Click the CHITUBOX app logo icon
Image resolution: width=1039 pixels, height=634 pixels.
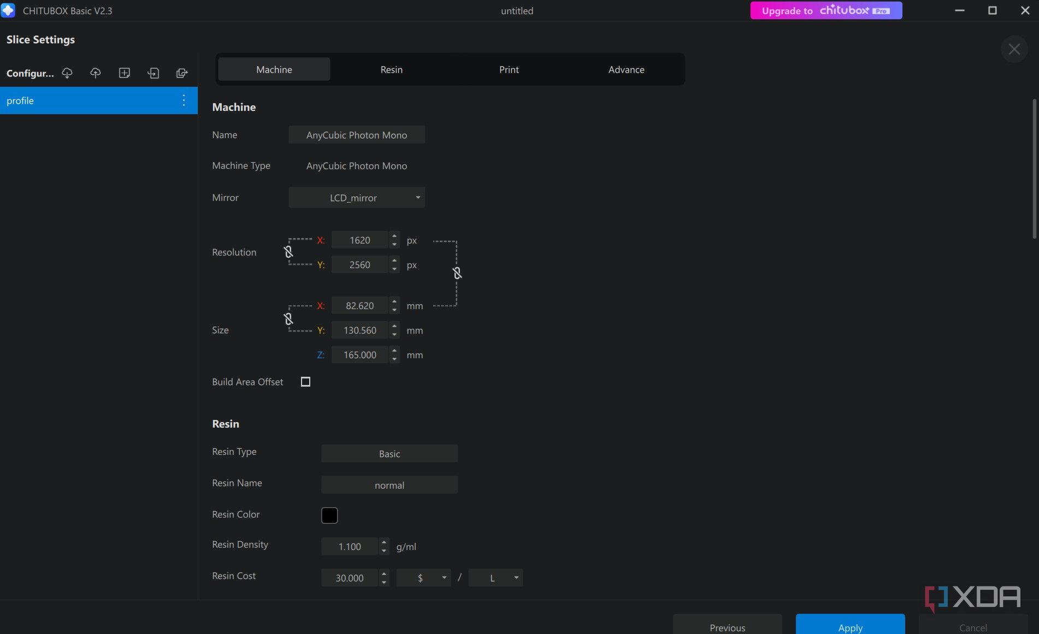tap(8, 10)
